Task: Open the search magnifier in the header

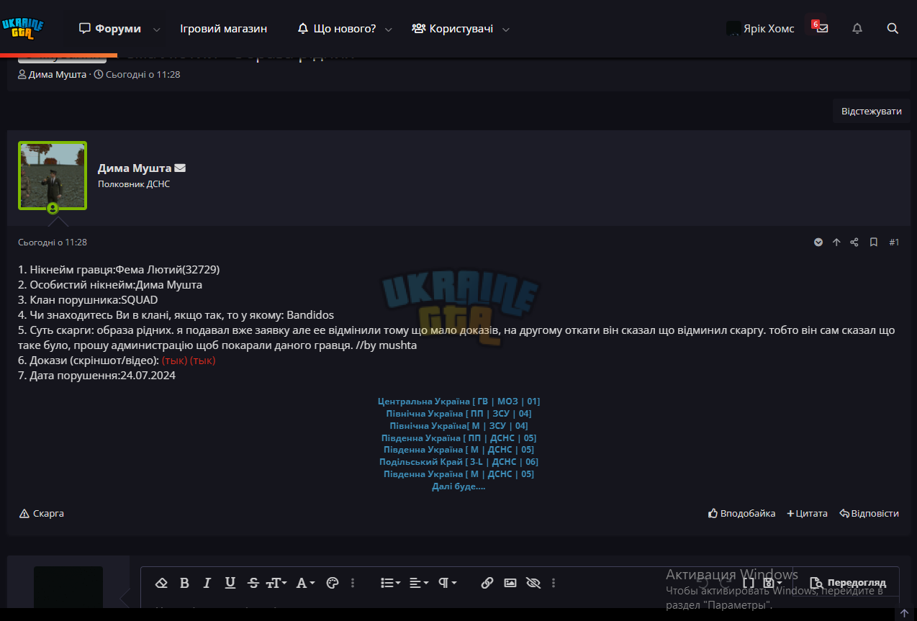Action: [893, 29]
